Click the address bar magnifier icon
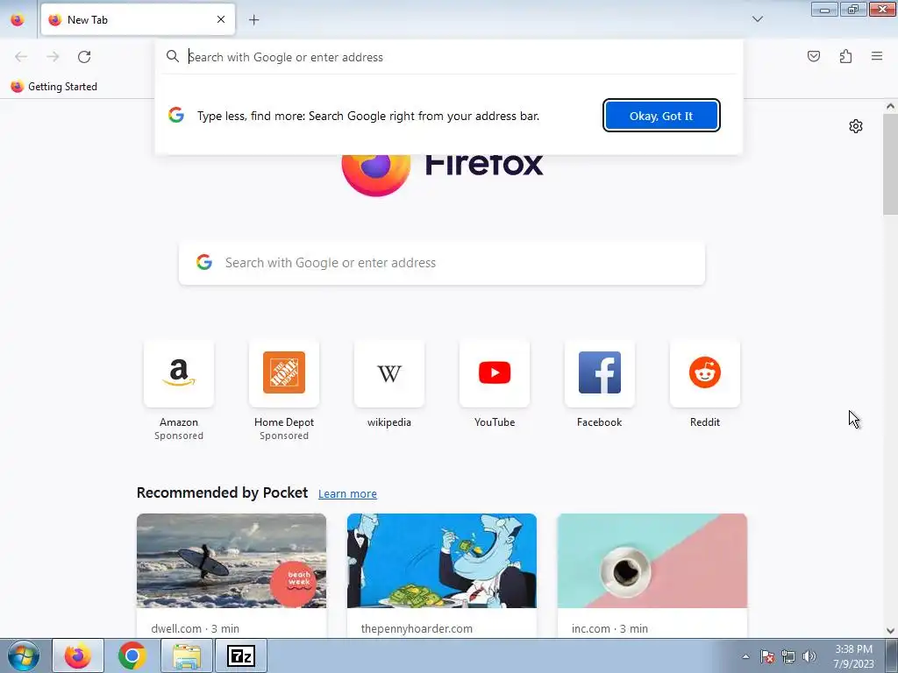This screenshot has height=673, width=898. (x=173, y=56)
